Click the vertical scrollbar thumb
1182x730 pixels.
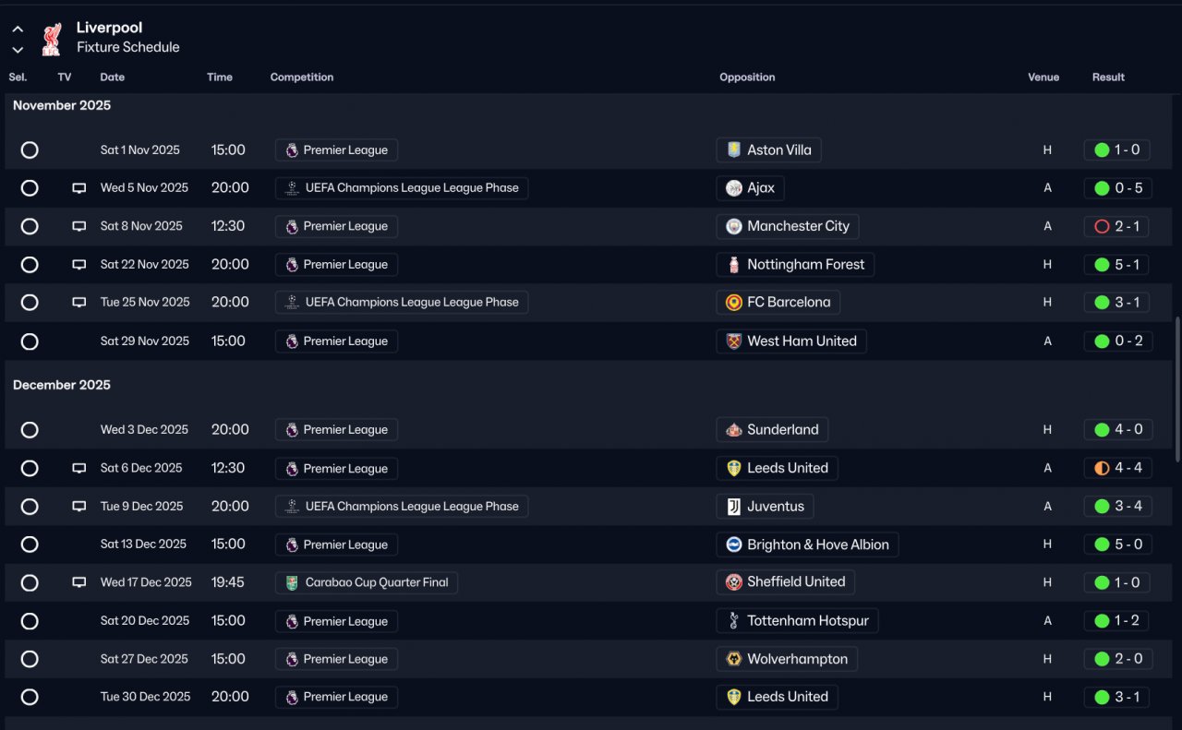(x=1176, y=389)
